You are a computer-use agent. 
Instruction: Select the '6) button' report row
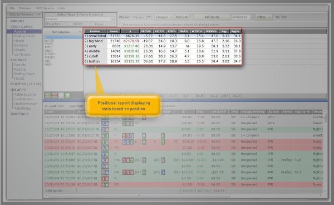point(163,61)
